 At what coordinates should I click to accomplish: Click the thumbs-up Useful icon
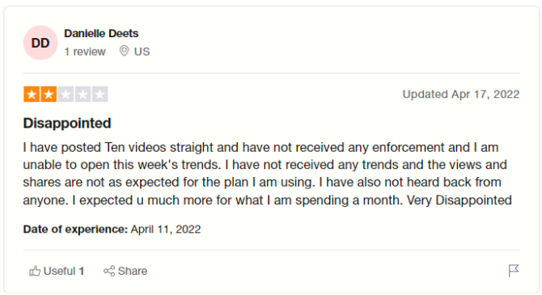pos(35,272)
